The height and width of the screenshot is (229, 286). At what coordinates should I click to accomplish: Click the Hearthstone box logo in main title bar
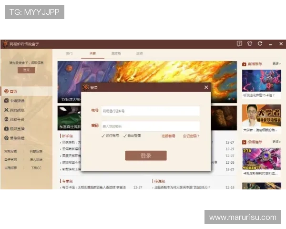[5, 44]
